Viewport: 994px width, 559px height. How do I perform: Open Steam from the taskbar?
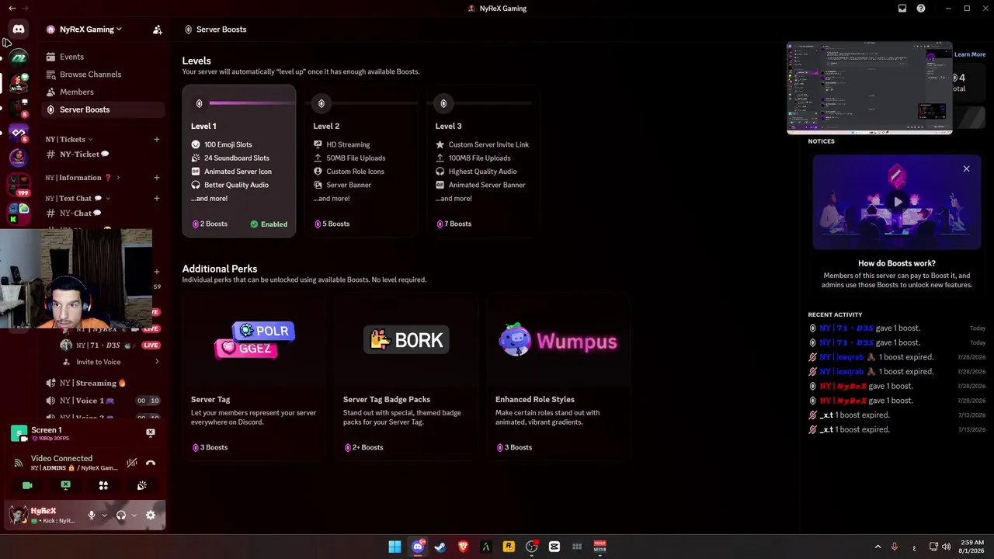(x=440, y=547)
